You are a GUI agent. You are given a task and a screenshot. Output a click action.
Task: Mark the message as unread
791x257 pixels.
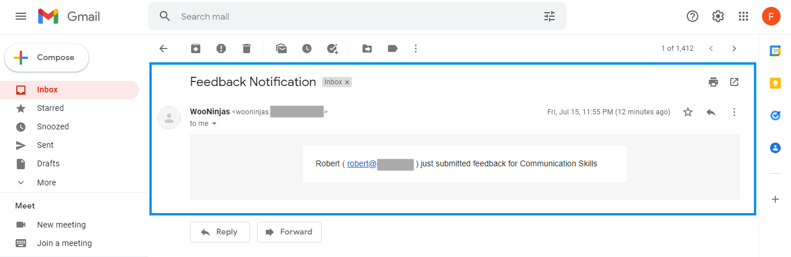281,49
